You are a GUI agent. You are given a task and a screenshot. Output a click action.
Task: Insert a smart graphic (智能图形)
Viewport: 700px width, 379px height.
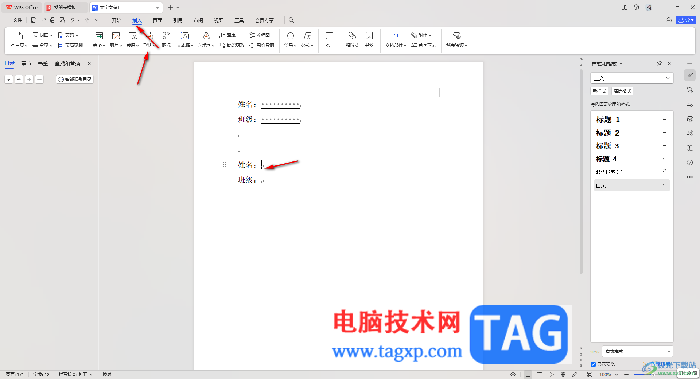[x=232, y=46]
